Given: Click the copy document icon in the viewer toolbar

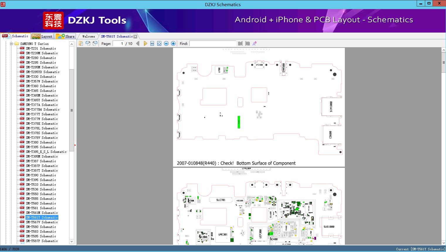Looking at the screenshot, I should point(81,43).
